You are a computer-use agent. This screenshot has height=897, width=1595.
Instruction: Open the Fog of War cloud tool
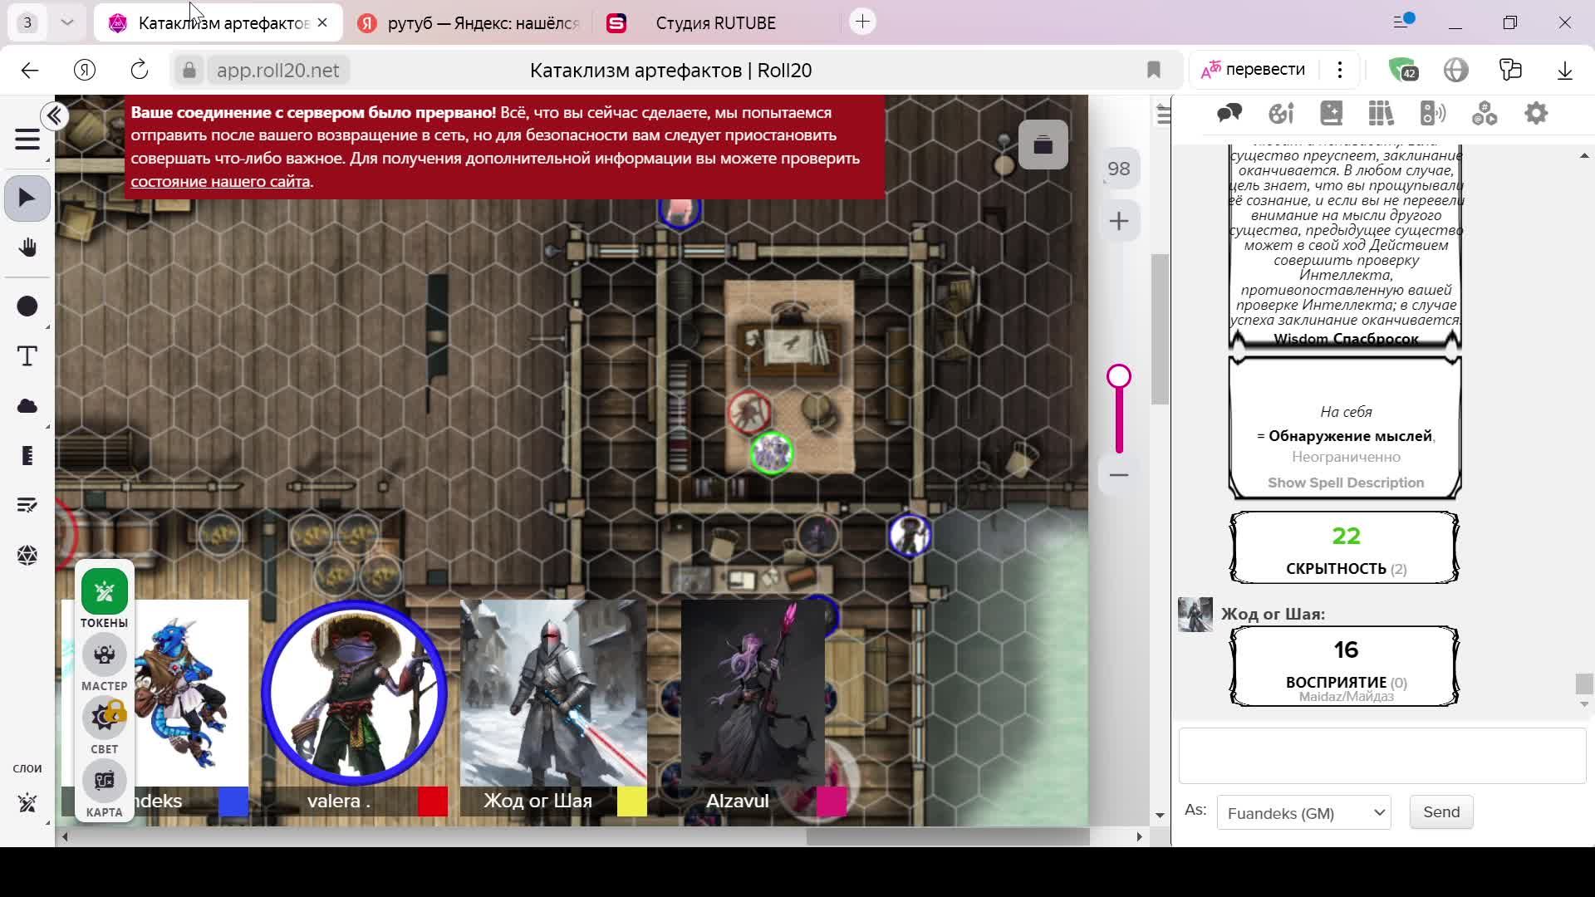[27, 406]
